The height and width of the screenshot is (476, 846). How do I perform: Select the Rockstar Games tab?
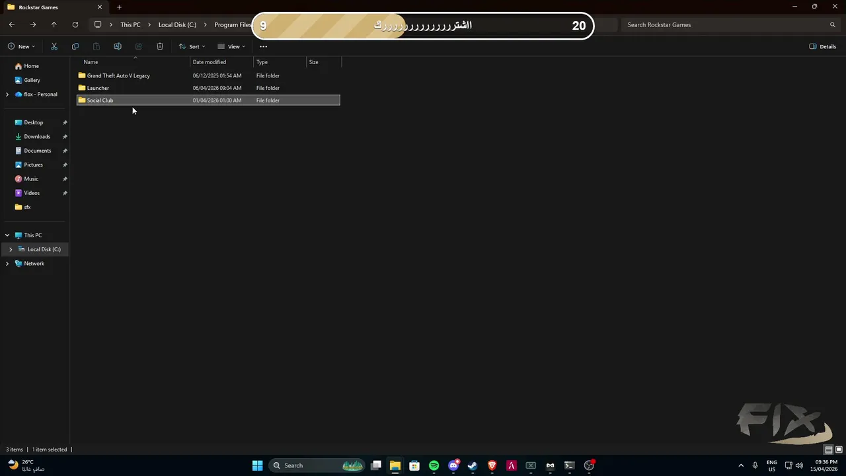tap(54, 7)
